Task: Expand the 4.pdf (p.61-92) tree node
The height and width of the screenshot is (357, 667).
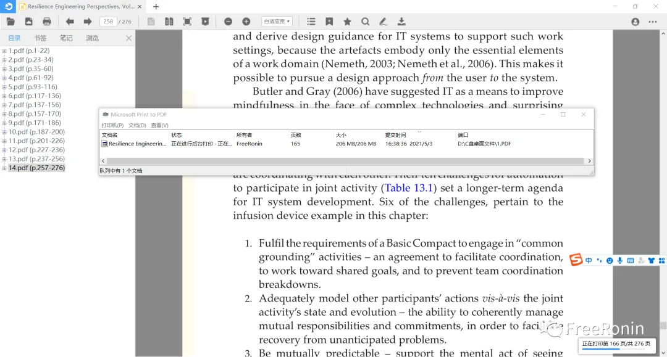Action: tap(4, 78)
